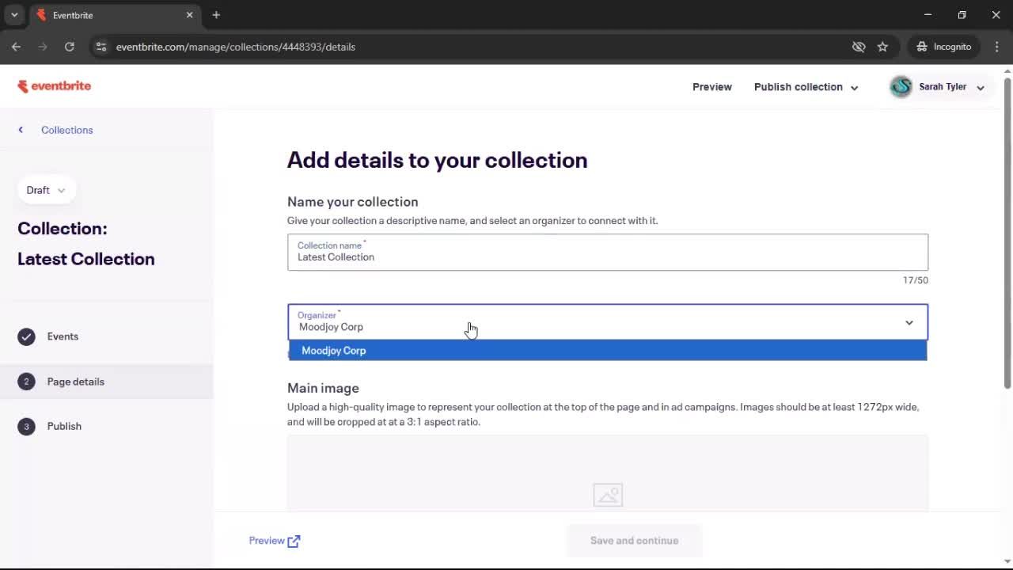This screenshot has width=1013, height=570.
Task: Open a new browser tab
Action: 216,15
